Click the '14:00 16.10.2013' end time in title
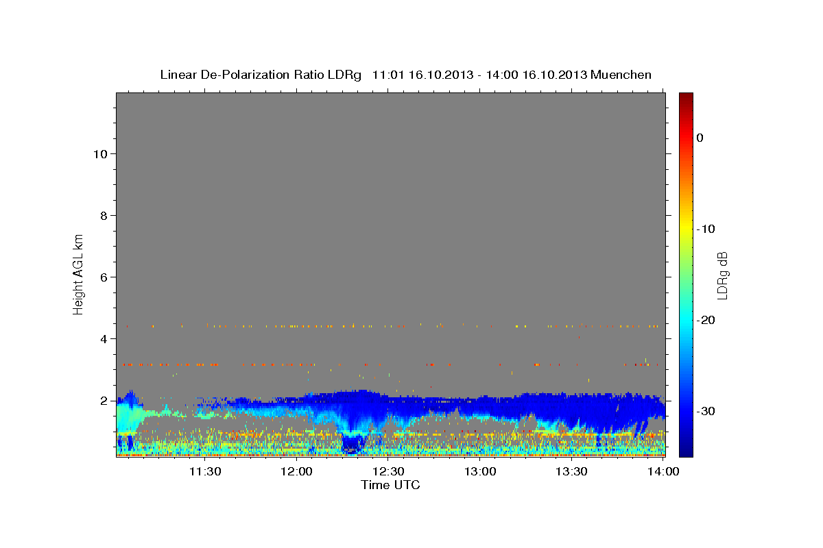 click(x=536, y=75)
